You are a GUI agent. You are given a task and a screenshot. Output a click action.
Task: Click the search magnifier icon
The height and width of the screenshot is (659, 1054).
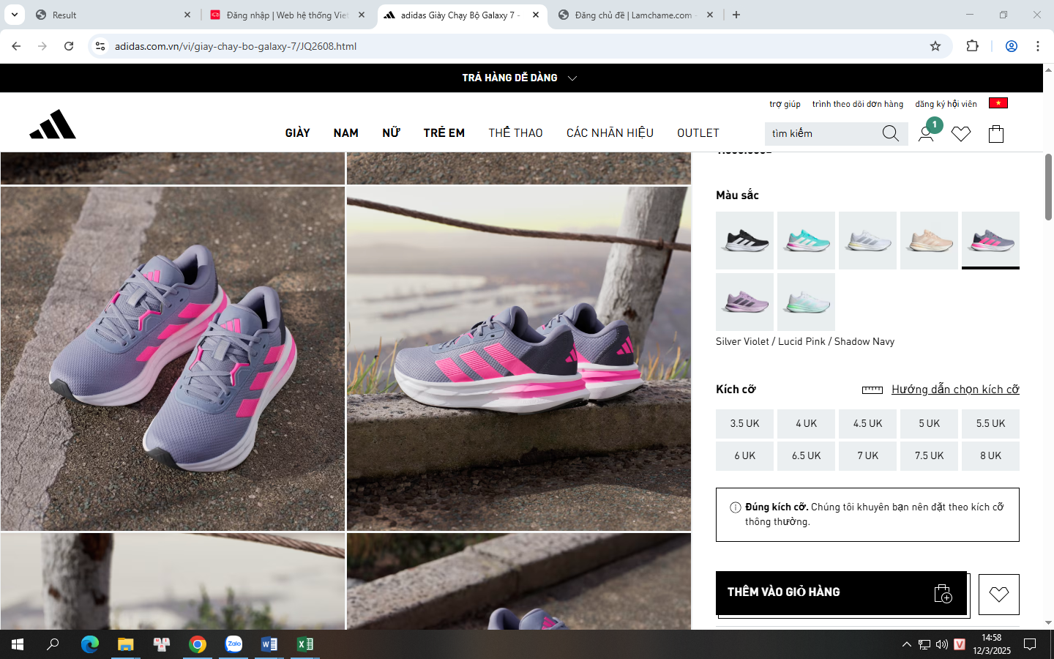(890, 133)
